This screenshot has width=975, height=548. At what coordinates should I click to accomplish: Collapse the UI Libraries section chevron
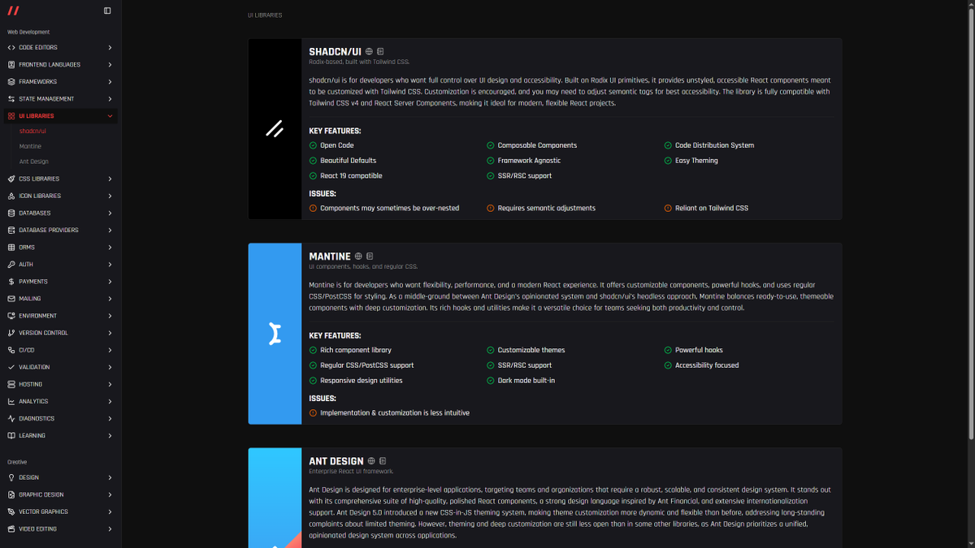(110, 116)
